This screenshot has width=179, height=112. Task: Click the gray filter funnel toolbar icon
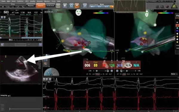coord(58,5)
